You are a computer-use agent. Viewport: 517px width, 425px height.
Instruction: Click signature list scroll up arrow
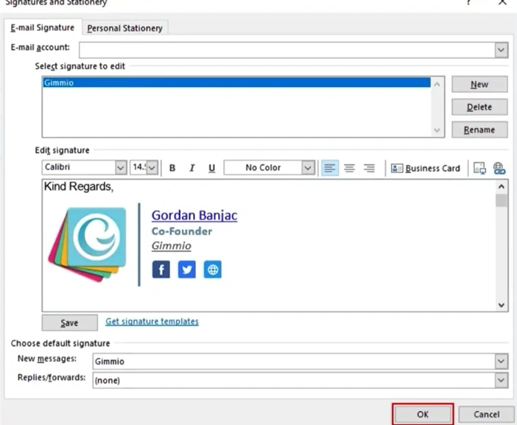tap(437, 84)
